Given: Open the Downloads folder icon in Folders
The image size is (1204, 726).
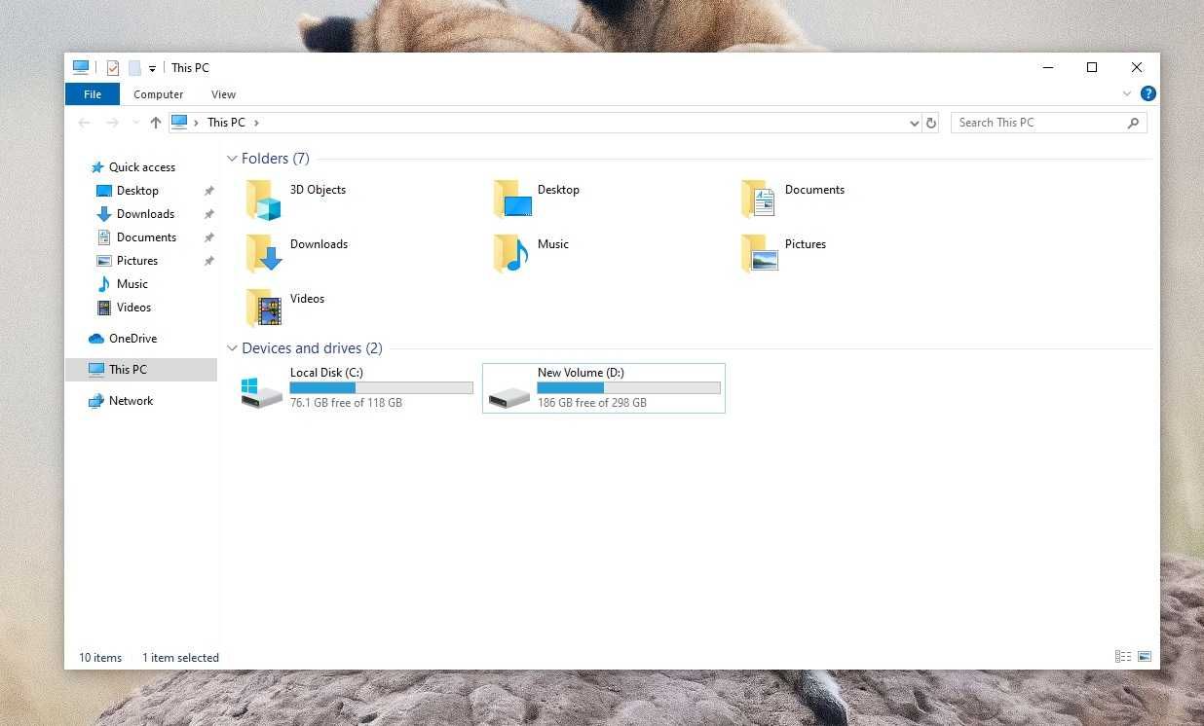Looking at the screenshot, I should [x=263, y=254].
